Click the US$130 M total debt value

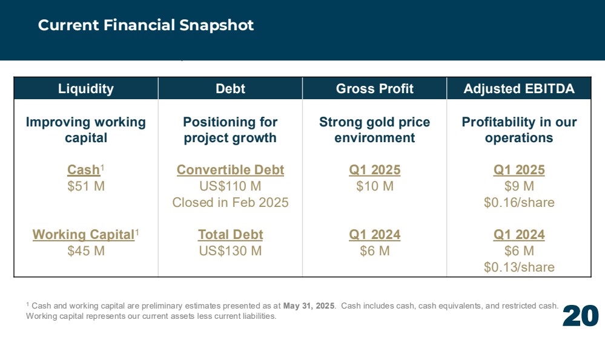point(230,251)
